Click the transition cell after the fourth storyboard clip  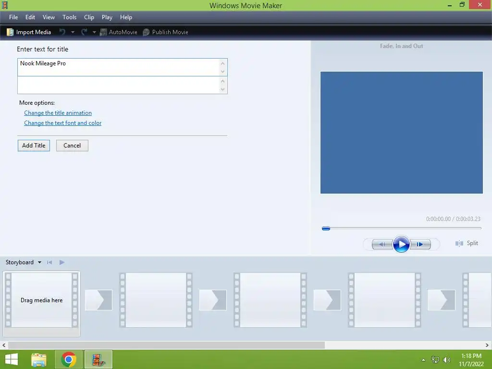[442, 300]
